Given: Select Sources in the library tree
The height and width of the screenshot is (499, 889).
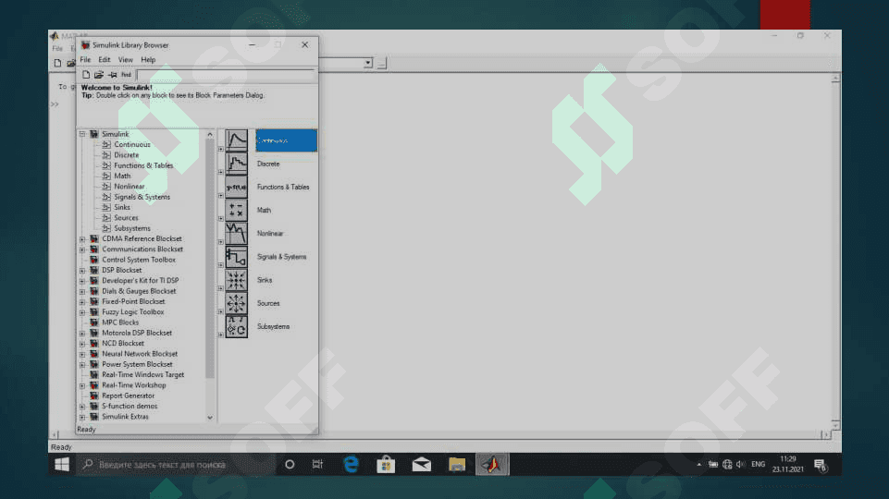Looking at the screenshot, I should coord(126,218).
